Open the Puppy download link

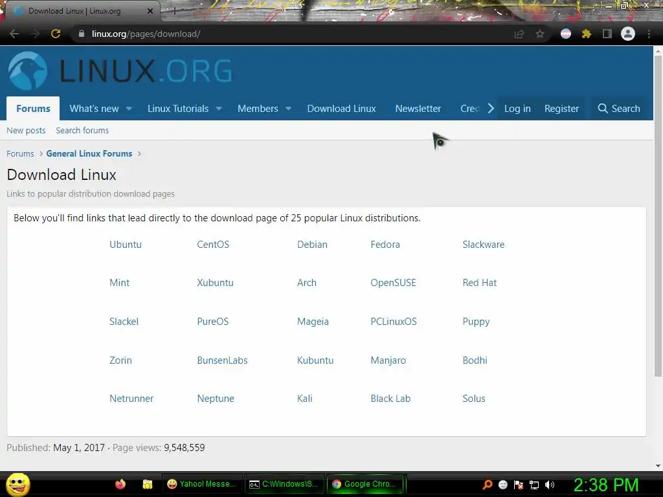[x=476, y=322]
